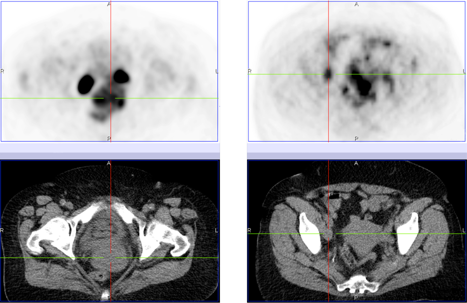Click the 'L' left label in top-left PET view
The width and height of the screenshot is (467, 303).
pyautogui.click(x=217, y=71)
